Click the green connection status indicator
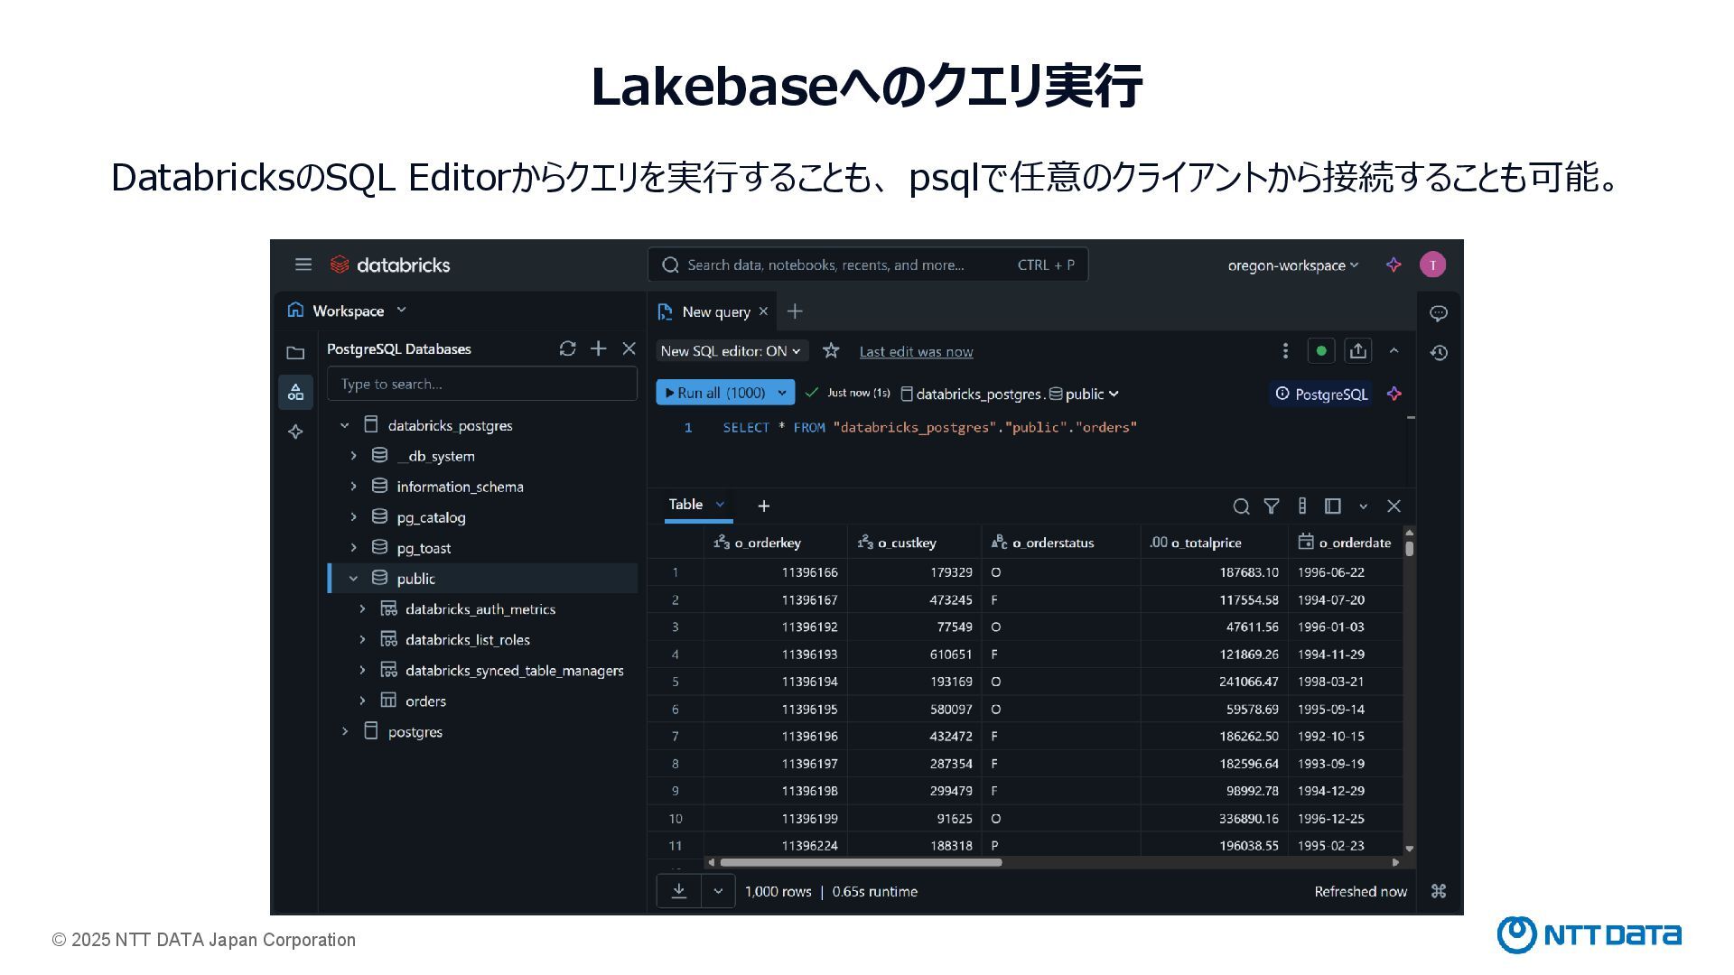Screen dimensions: 1734x975 [1321, 350]
